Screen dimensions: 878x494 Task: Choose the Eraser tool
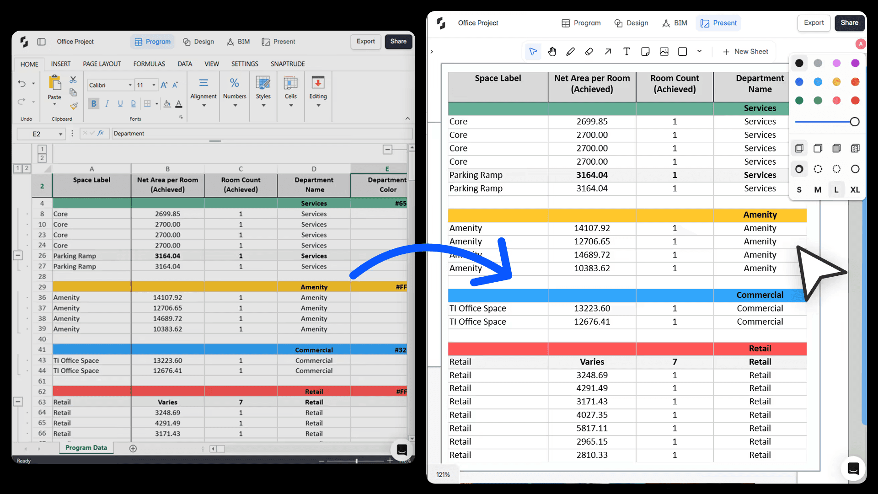(x=589, y=51)
